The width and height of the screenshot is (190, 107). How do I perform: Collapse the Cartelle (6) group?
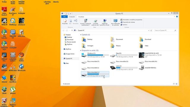[81, 35]
